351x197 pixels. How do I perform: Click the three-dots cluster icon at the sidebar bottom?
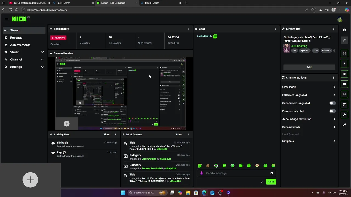coord(344,125)
